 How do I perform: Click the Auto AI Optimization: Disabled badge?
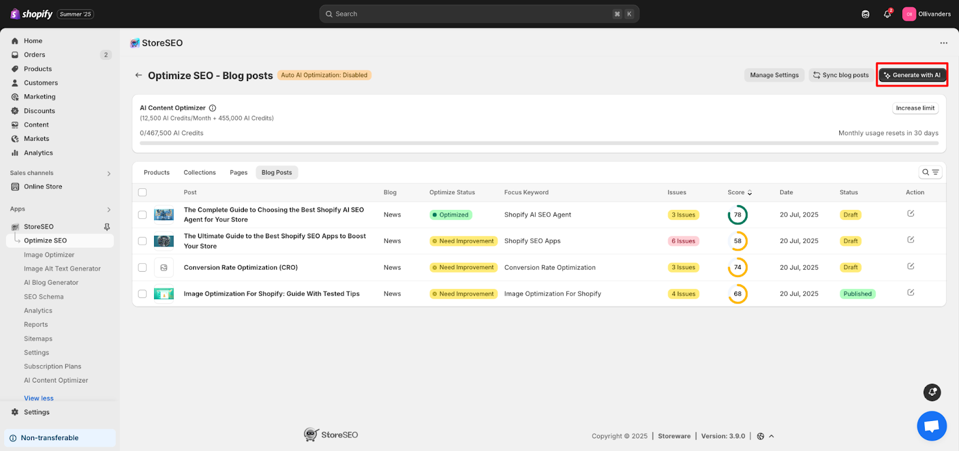tap(324, 75)
